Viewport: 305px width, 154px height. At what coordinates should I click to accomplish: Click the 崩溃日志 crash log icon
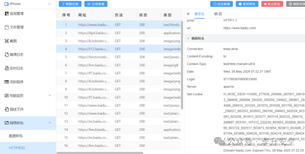[7, 55]
